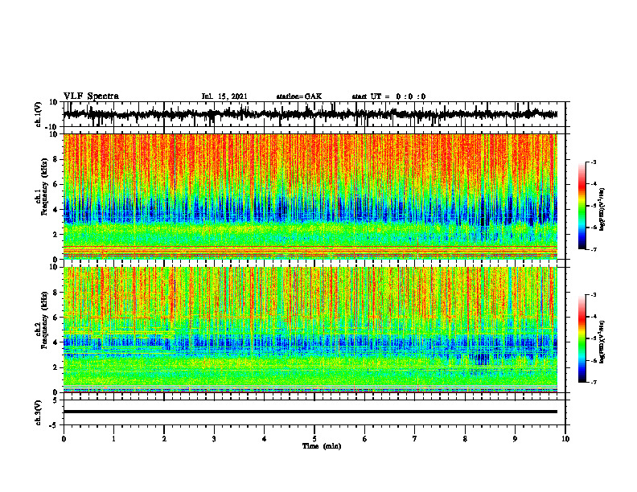637x492 pixels.
Task: Click the 4 tick on the time axis
Action: pos(265,439)
